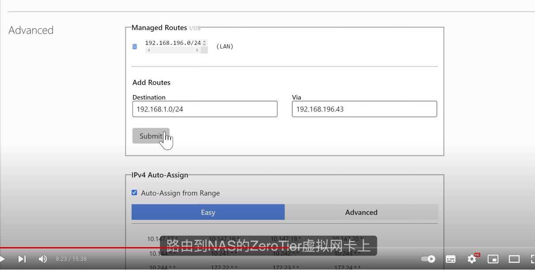Toggle subtitles/closed captions
Image resolution: width=535 pixels, height=270 pixels.
click(450, 259)
